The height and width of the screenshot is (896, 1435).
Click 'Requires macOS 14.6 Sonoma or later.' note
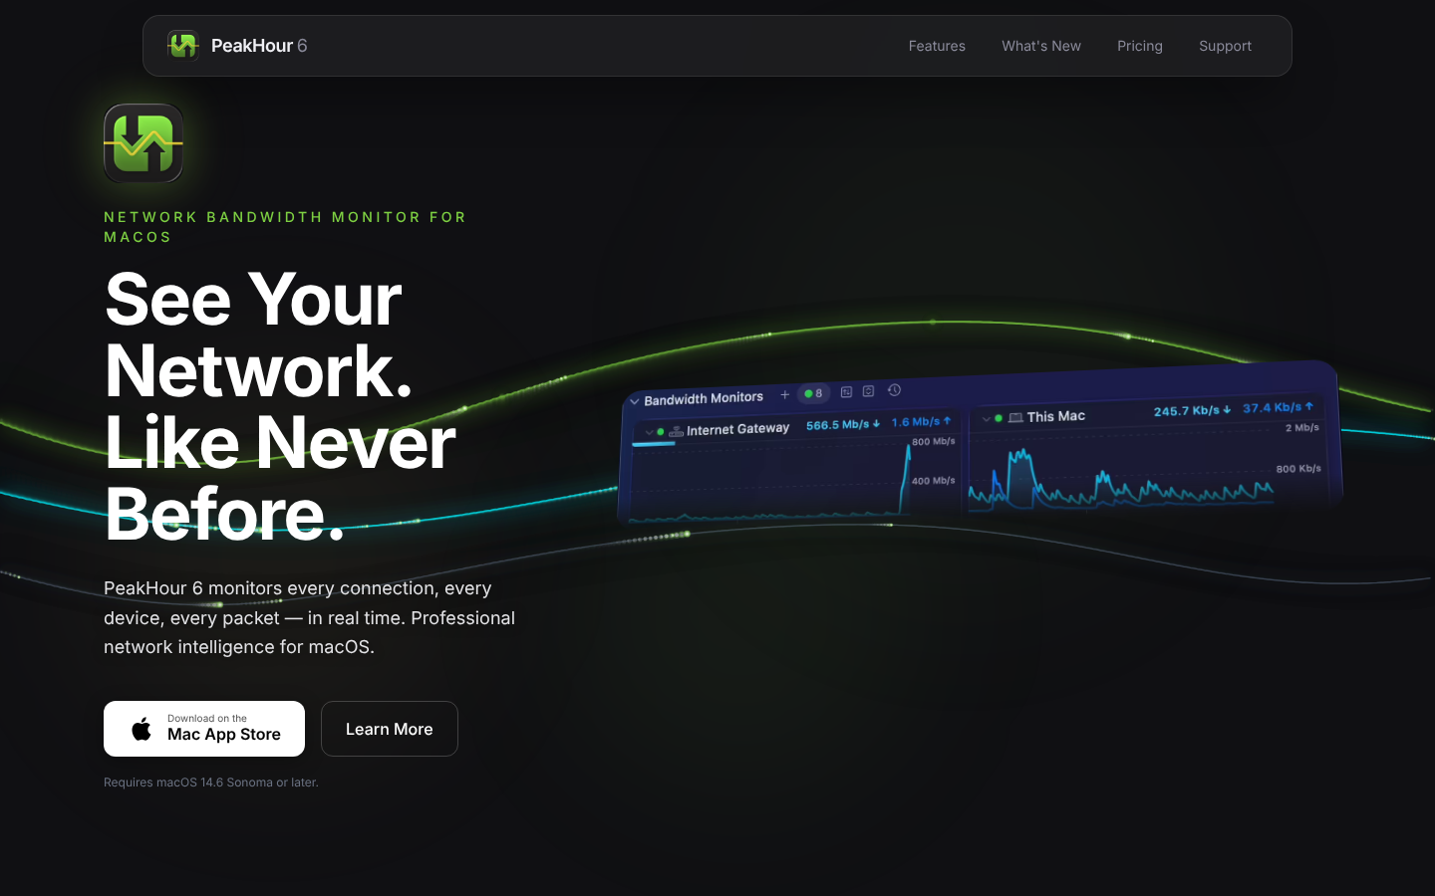coord(211,783)
